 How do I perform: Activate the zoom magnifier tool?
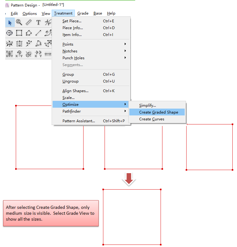point(19,22)
